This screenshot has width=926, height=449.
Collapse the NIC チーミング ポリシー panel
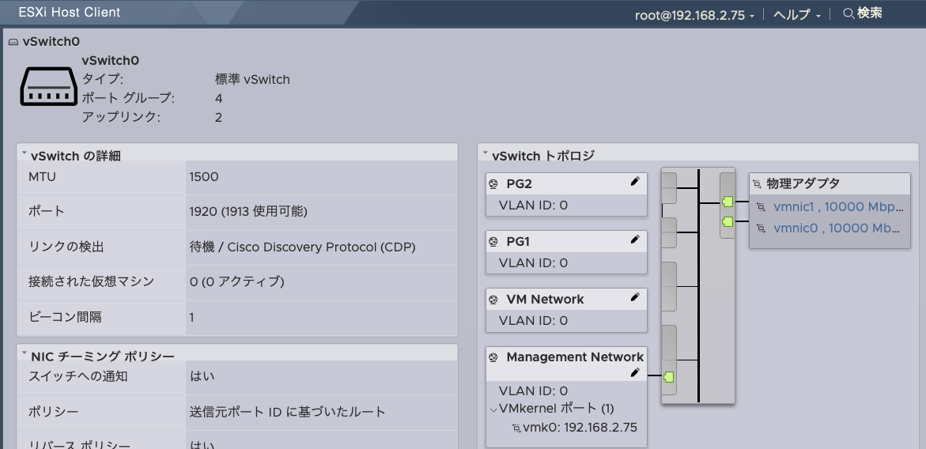point(25,354)
